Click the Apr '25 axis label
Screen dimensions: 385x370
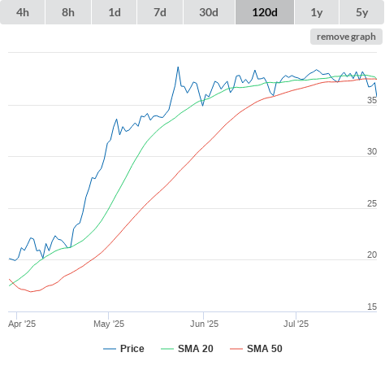click(x=22, y=324)
